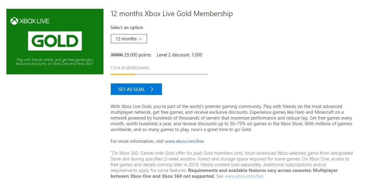Image resolution: width=371 pixels, height=192 pixels.
Task: Click the "Level 2 discount: 1,000" text
Action: (x=179, y=55)
